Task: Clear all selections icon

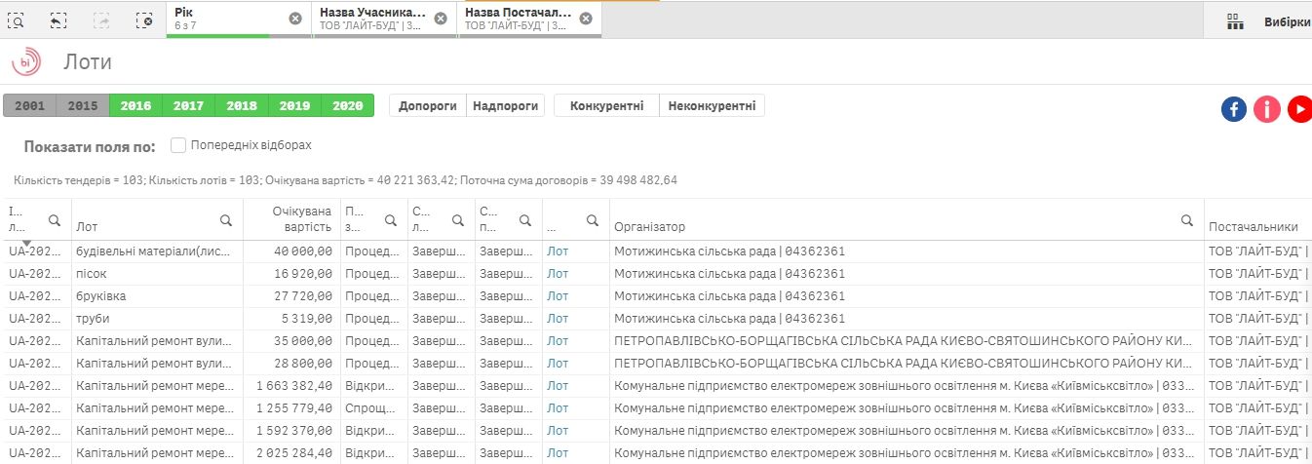Action: [144, 19]
